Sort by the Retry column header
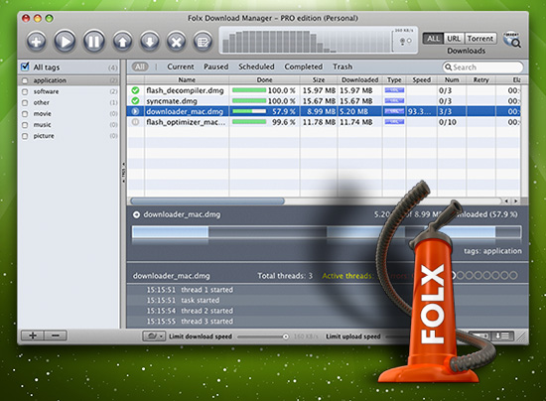This screenshot has width=546, height=401. tap(480, 79)
